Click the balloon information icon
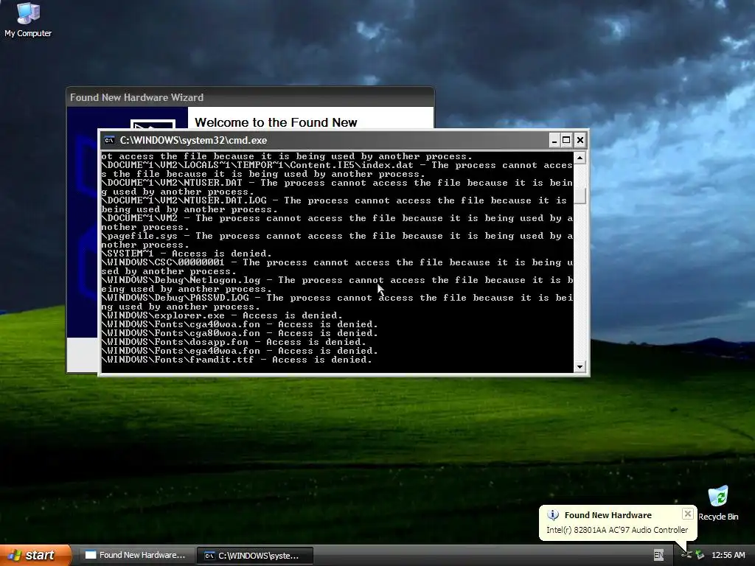The width and height of the screenshot is (755, 566). point(553,515)
